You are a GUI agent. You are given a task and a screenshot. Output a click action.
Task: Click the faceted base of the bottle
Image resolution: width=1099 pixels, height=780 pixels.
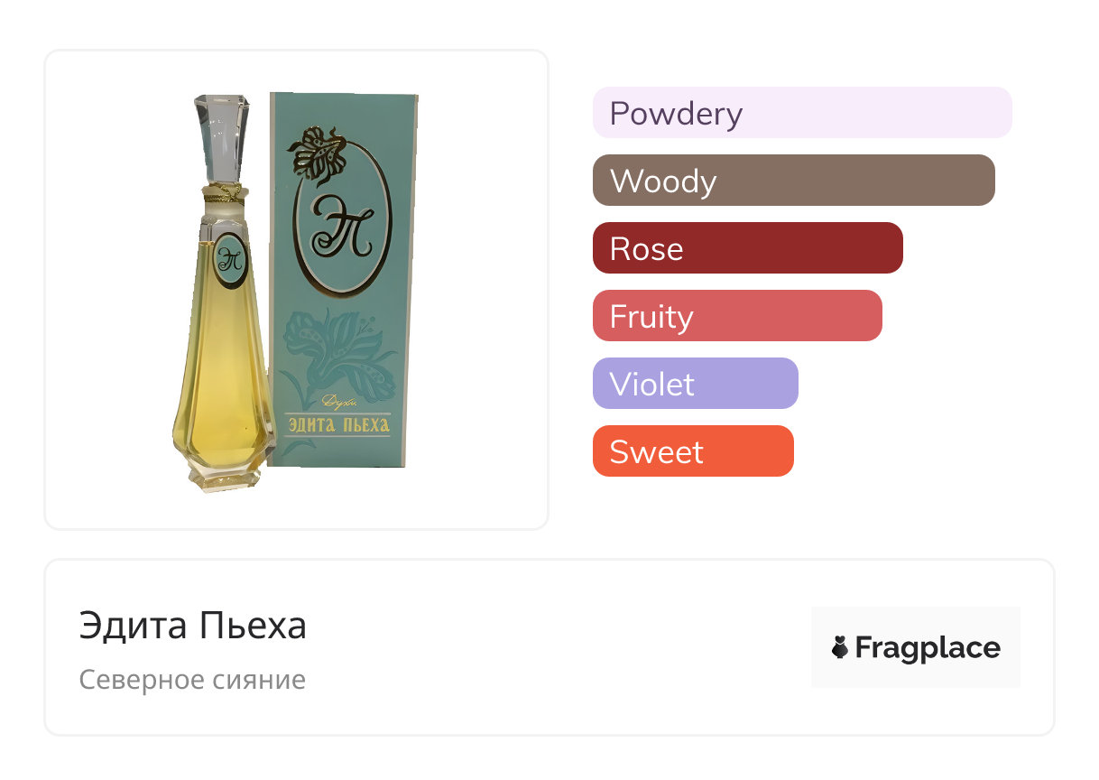(221, 477)
